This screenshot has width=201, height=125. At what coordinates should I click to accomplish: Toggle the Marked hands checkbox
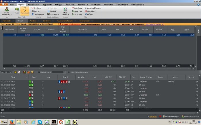point(39,72)
